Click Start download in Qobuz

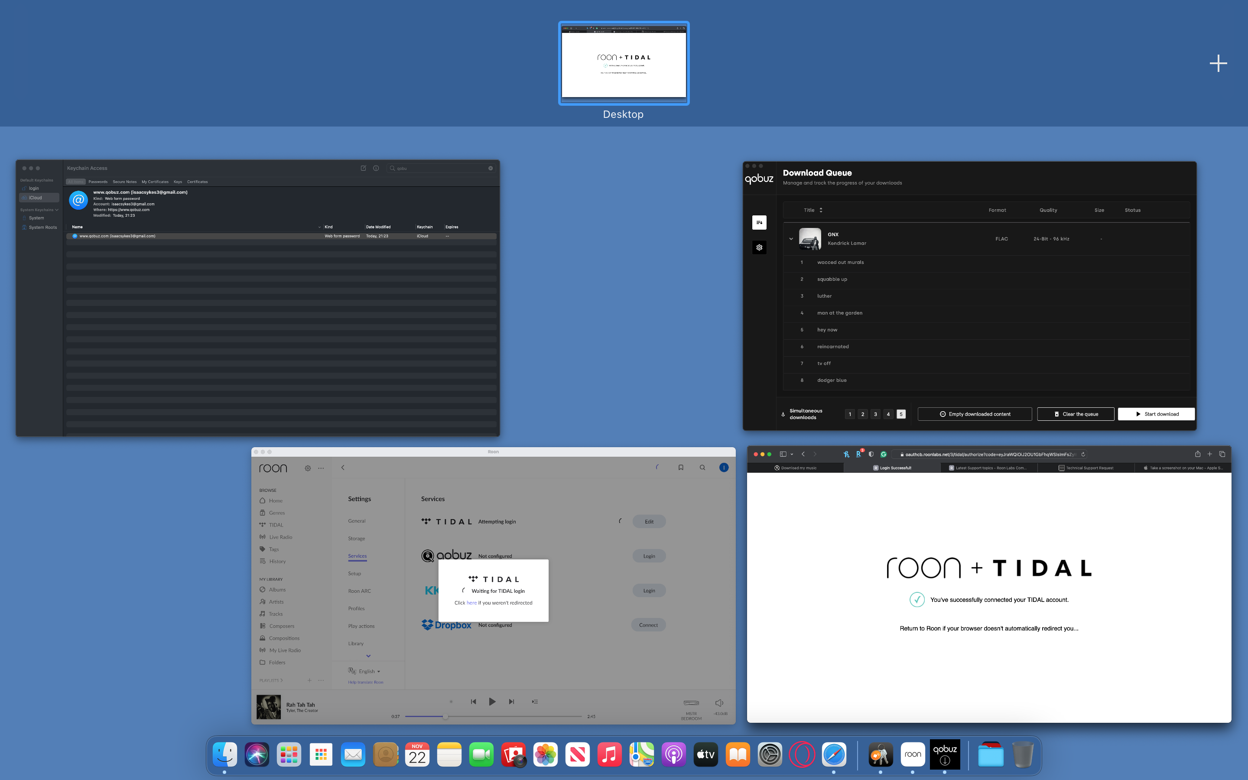(x=1156, y=414)
